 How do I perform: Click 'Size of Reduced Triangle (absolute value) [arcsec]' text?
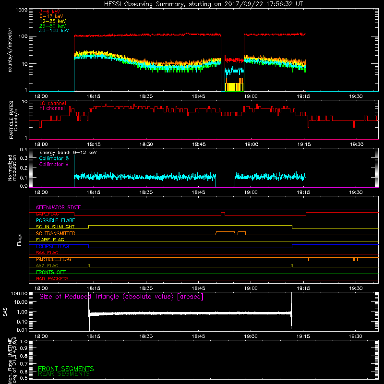coord(121,297)
